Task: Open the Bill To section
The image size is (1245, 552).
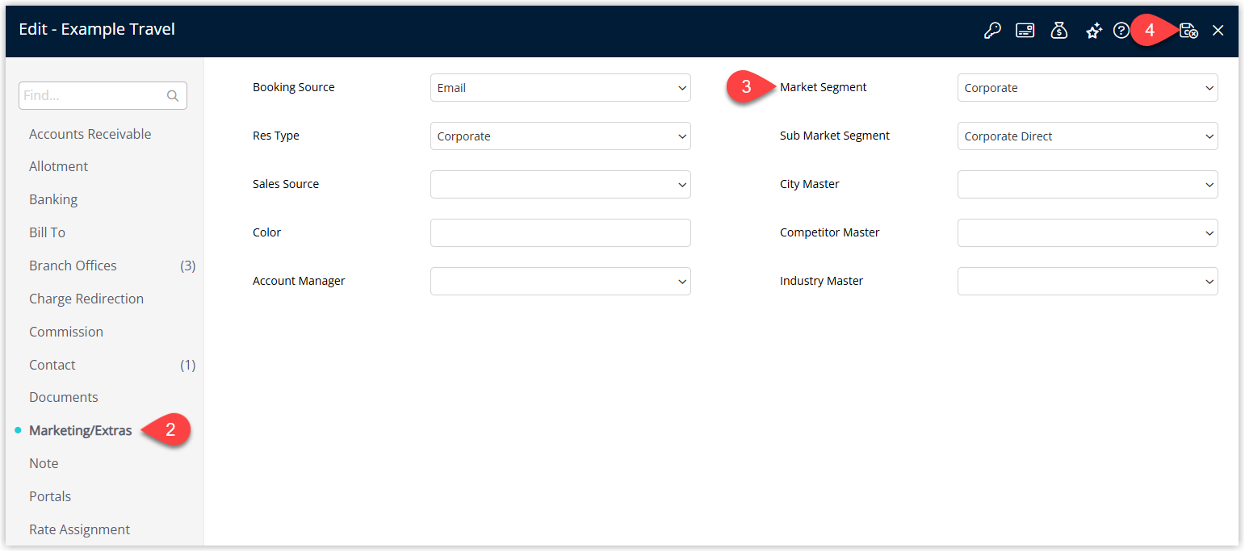Action: click(47, 232)
